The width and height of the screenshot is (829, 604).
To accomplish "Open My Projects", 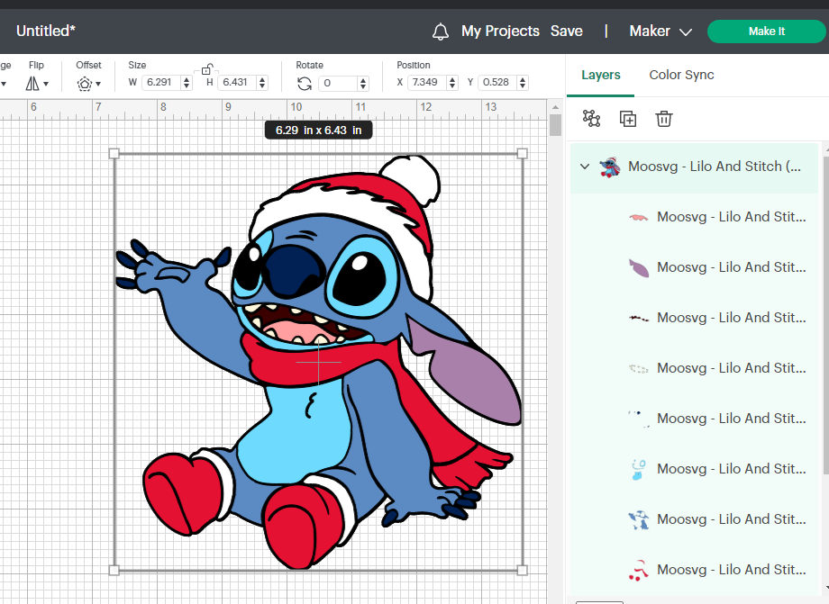I will coord(500,32).
